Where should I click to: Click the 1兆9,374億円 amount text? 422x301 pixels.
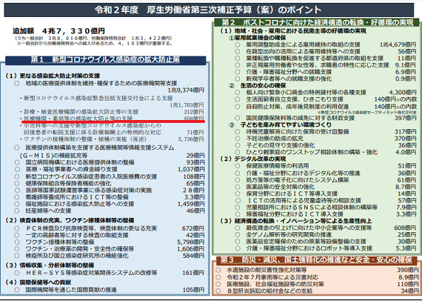pos(186,90)
